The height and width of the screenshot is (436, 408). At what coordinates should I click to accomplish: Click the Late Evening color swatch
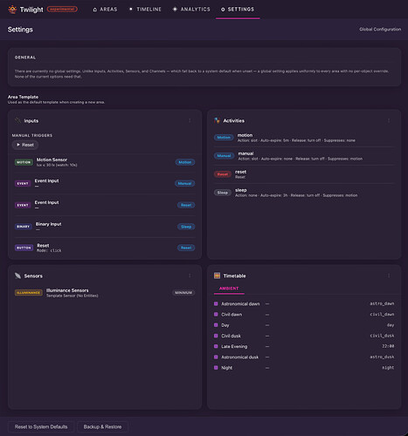tap(216, 346)
